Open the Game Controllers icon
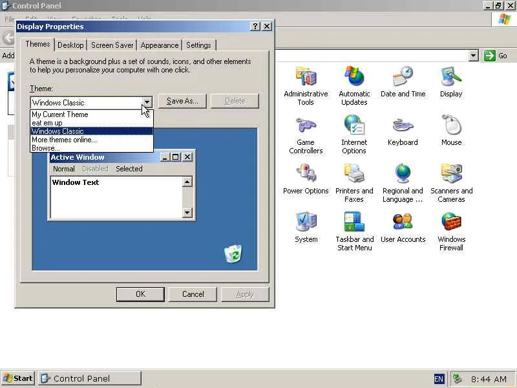Screen dimensions: 517x388 [x=306, y=135]
